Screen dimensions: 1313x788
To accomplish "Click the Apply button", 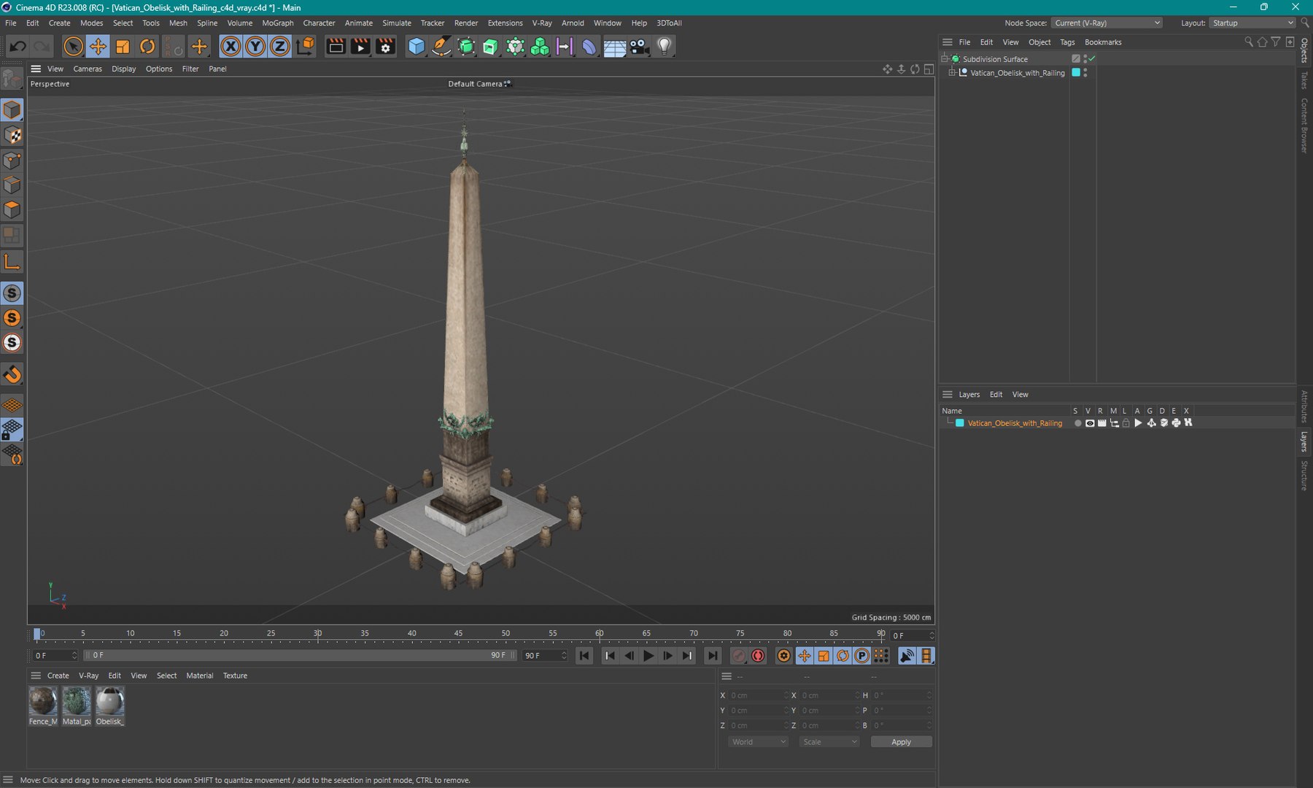I will click(901, 742).
